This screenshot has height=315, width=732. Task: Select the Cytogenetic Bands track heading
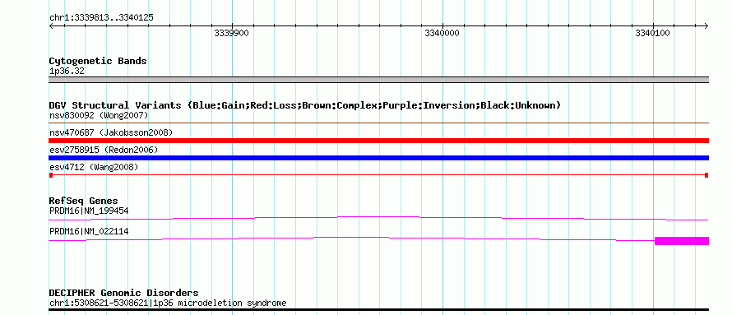[x=98, y=61]
